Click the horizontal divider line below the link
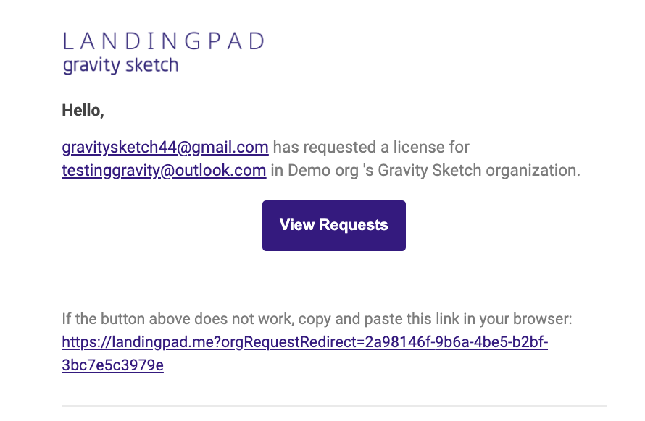The height and width of the screenshot is (421, 645). pos(333,406)
